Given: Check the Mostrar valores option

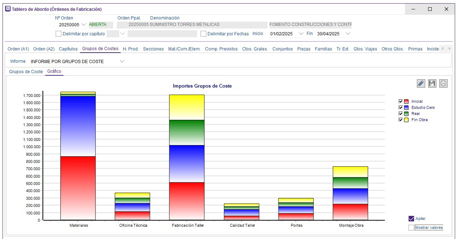Looking at the screenshot, I should click(411, 227).
